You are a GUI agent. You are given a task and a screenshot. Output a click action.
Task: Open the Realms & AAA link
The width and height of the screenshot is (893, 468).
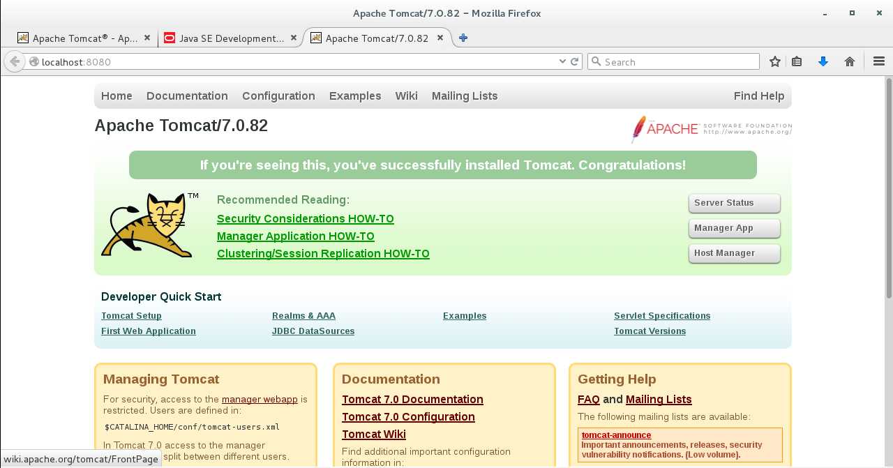point(303,316)
